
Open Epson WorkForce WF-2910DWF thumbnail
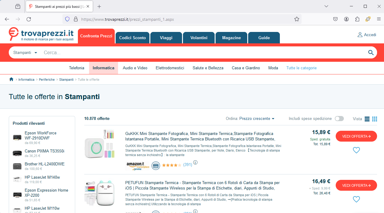coord(17,137)
